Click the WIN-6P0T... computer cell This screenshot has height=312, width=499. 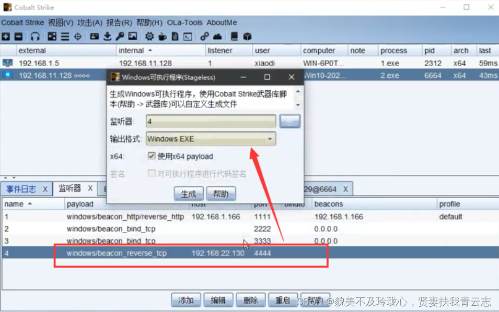coord(323,63)
